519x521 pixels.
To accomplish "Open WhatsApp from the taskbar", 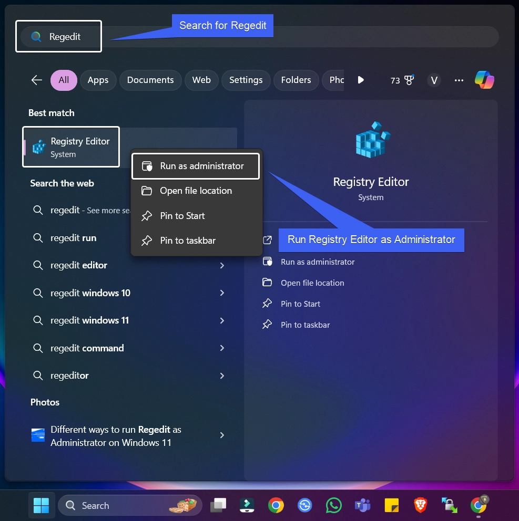I will [334, 505].
